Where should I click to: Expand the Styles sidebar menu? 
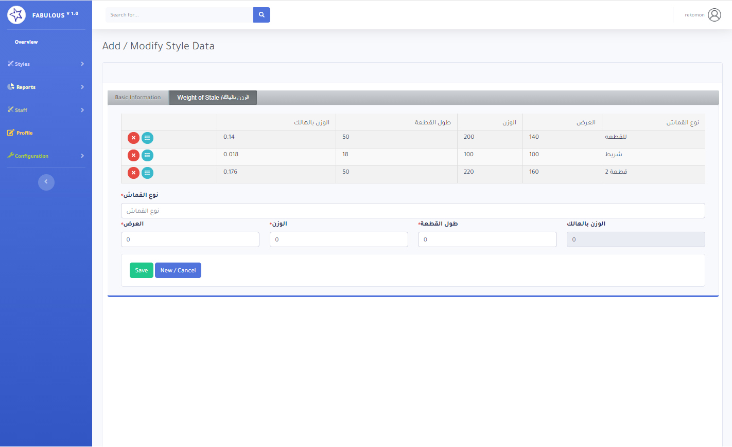(46, 64)
